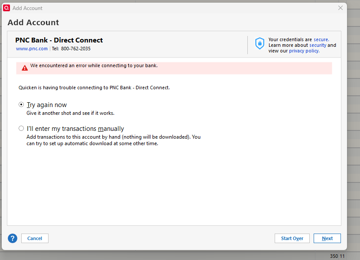Close the Add Account dialog
This screenshot has width=360, height=260.
click(x=341, y=8)
